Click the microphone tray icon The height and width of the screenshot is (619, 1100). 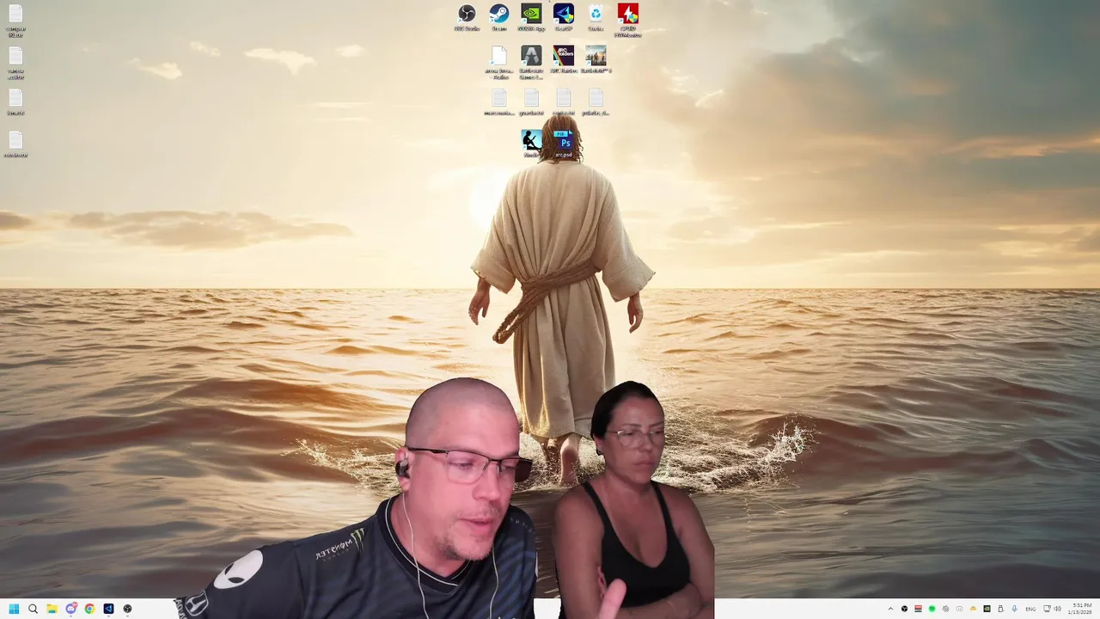(1014, 609)
